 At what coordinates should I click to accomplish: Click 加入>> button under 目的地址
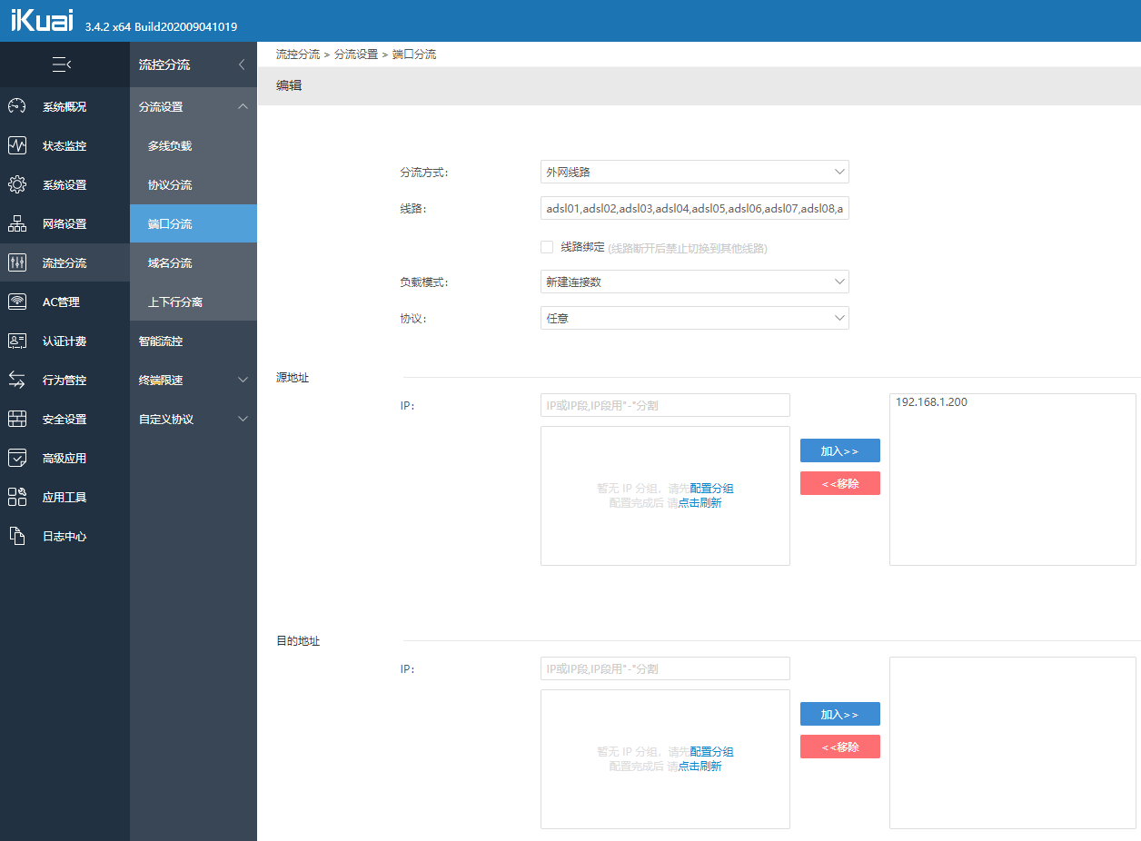[840, 714]
